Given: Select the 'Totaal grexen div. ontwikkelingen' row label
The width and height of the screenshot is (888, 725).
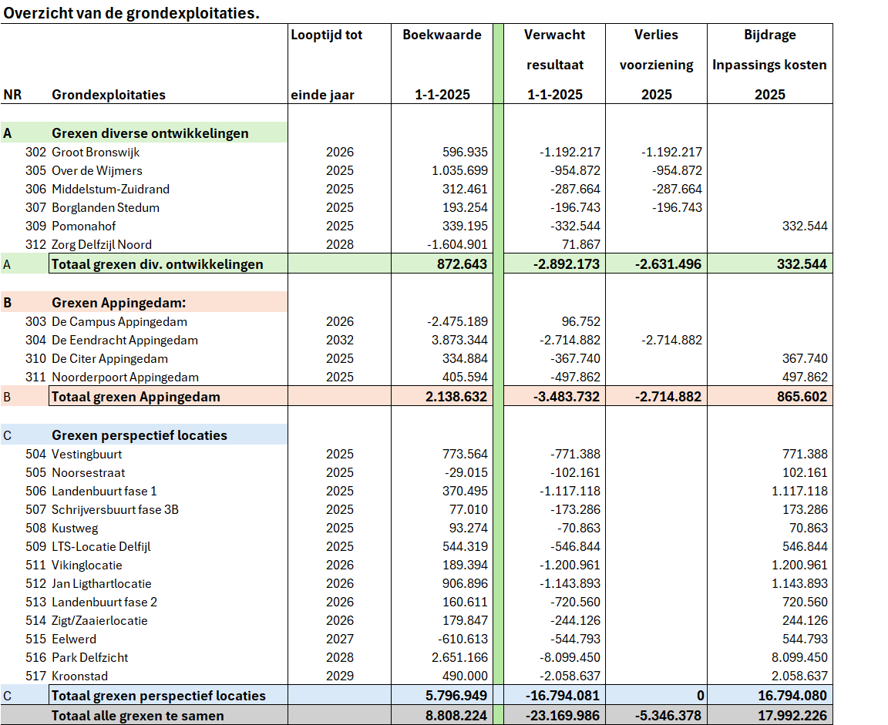Looking at the screenshot, I should 157,264.
